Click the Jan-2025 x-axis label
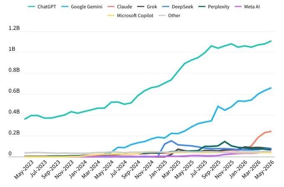Image resolution: width=284 pixels, height=187 pixels. pyautogui.click(x=157, y=170)
